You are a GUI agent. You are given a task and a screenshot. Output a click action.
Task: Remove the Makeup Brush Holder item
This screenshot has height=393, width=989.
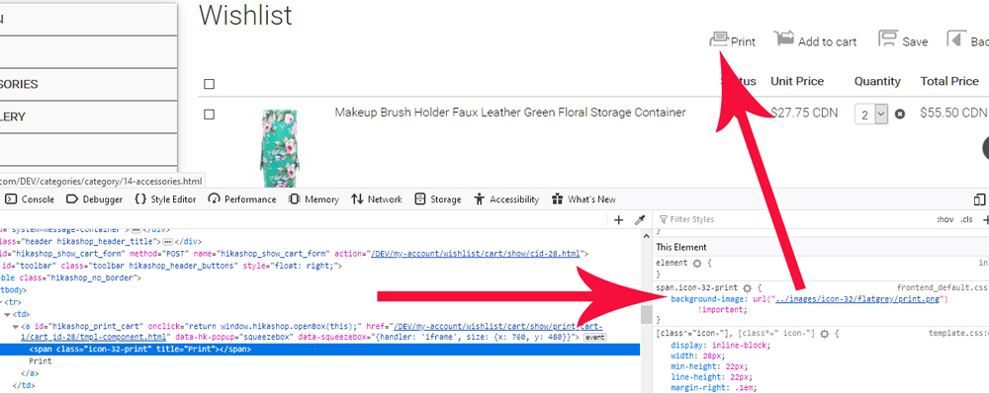[x=900, y=114]
